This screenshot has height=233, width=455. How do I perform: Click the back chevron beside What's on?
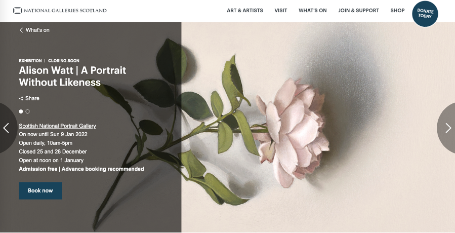21,30
